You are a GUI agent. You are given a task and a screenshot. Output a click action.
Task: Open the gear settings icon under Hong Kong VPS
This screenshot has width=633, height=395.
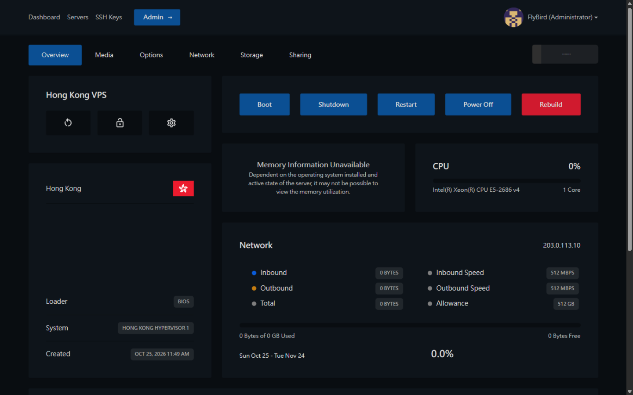(171, 123)
